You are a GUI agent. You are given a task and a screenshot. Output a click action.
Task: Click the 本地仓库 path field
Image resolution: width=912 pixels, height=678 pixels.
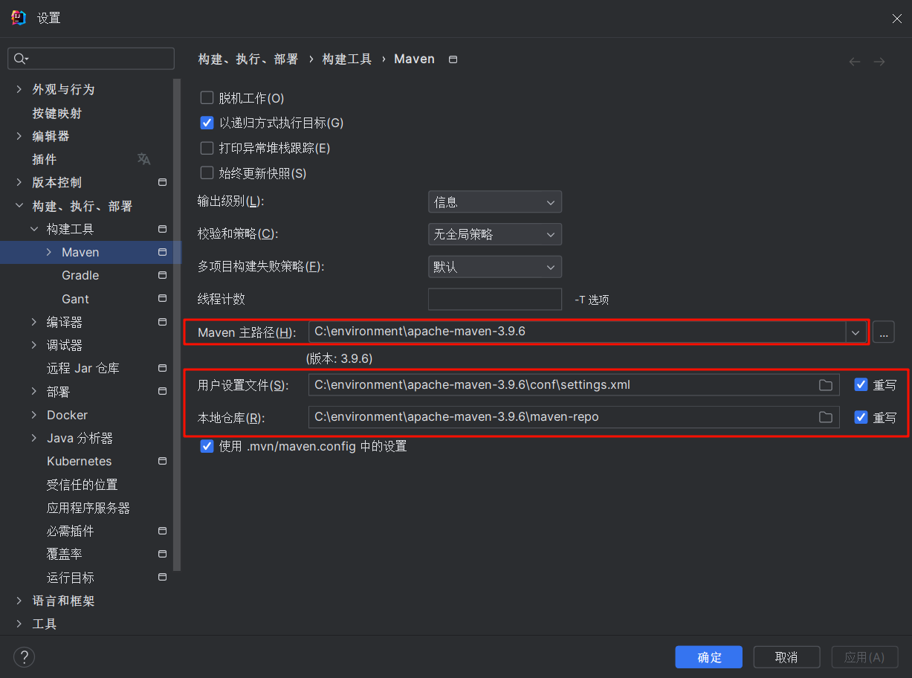pos(574,417)
